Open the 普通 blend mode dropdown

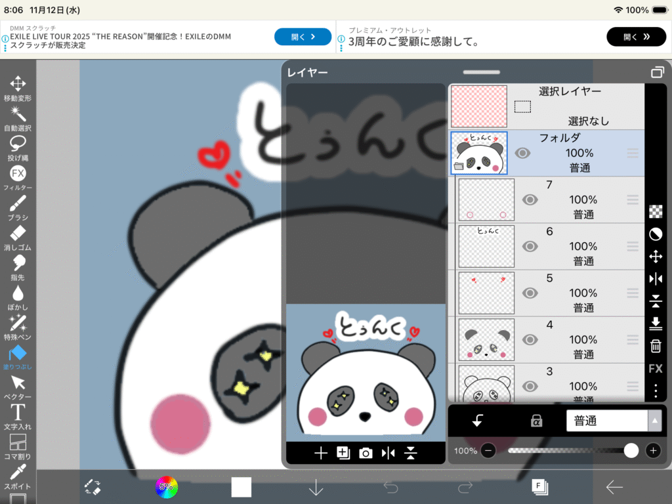tap(614, 421)
